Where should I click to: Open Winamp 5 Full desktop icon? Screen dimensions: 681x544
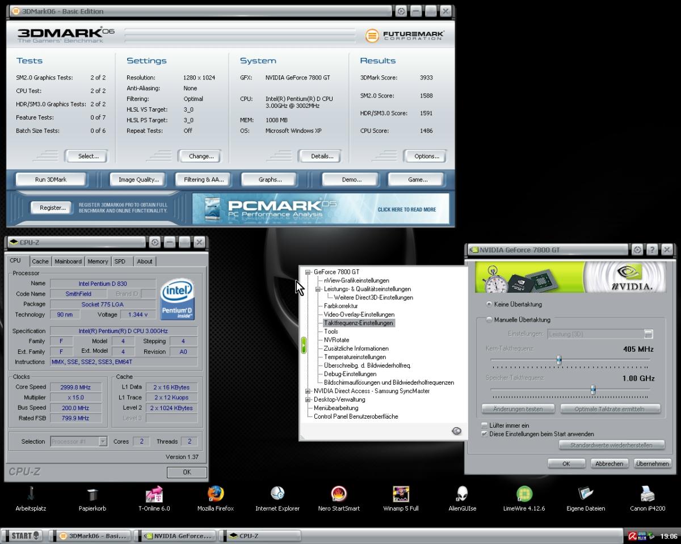coord(401,498)
